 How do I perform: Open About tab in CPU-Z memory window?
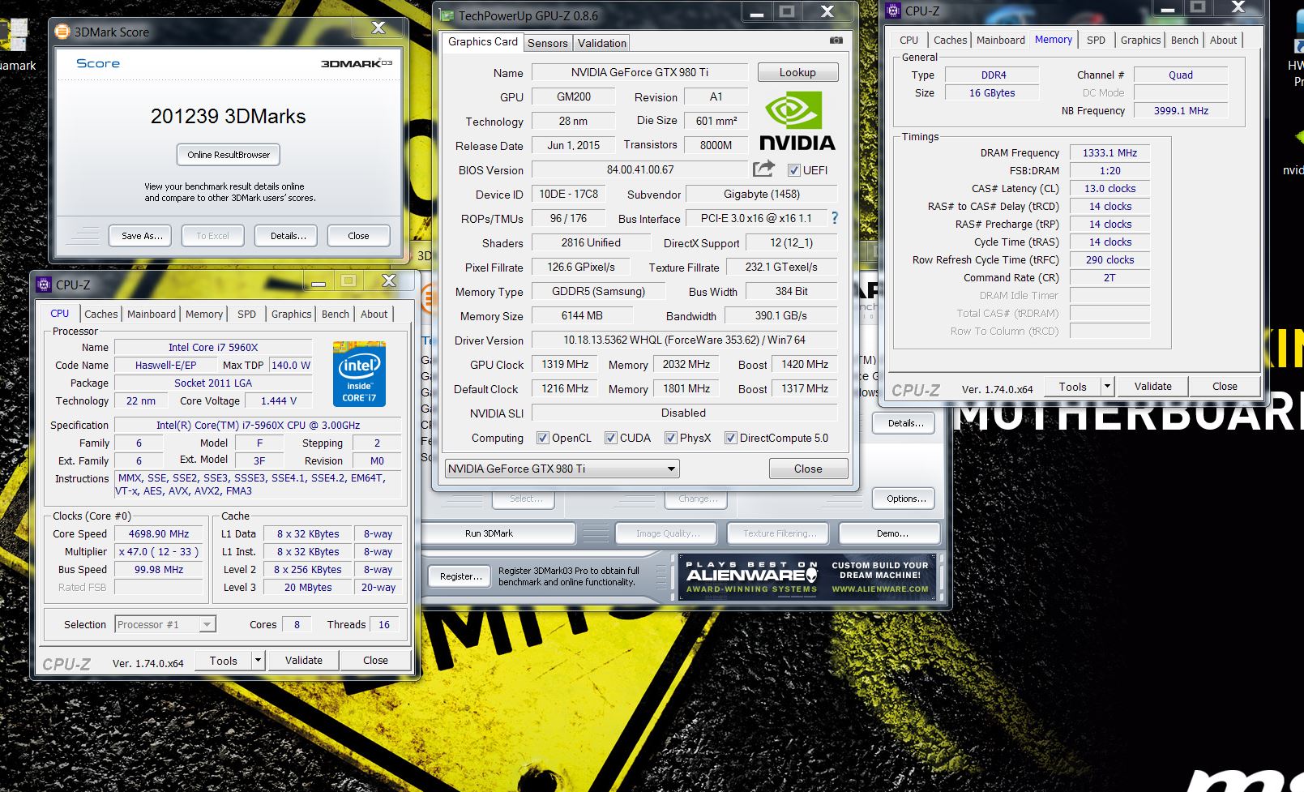click(1224, 40)
